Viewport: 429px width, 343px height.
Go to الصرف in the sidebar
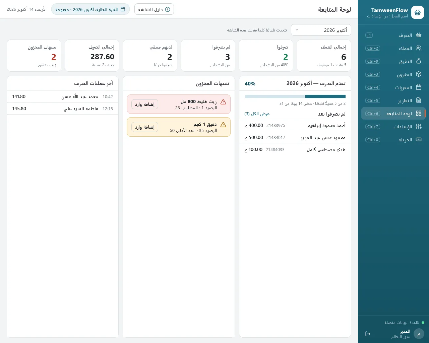tap(393, 35)
